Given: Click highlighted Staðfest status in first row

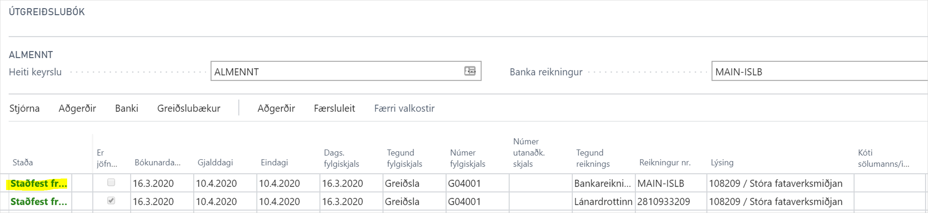Looking at the screenshot, I should (39, 184).
